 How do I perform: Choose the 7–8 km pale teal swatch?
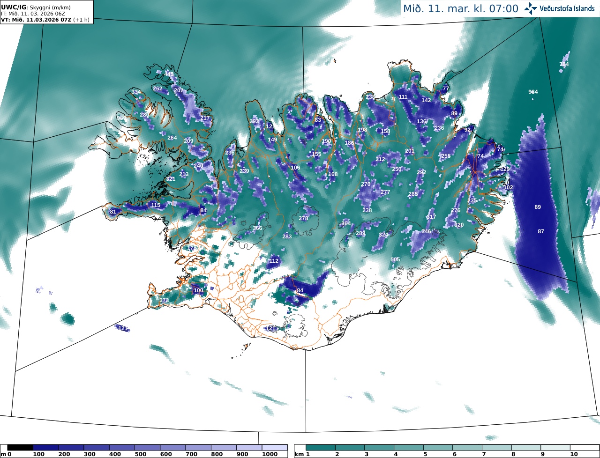pos(497,448)
